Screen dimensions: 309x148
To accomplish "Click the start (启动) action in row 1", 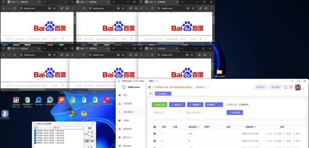I will pyautogui.click(x=268, y=134).
